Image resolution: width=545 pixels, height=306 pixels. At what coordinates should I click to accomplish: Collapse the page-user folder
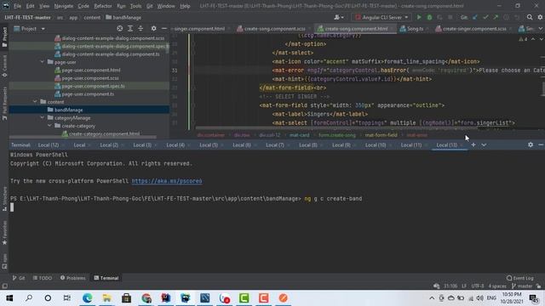tap(43, 62)
